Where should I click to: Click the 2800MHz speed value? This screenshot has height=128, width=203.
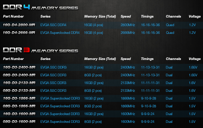pyautogui.click(x=128, y=25)
